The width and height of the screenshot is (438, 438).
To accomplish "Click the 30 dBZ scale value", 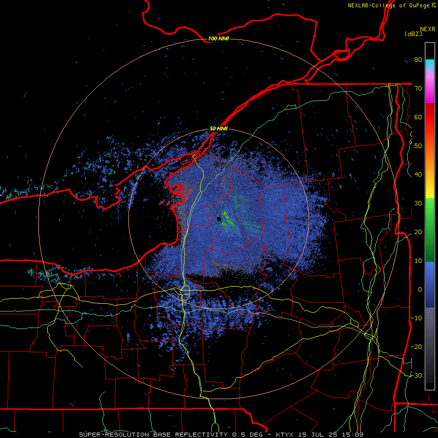I will tap(418, 203).
